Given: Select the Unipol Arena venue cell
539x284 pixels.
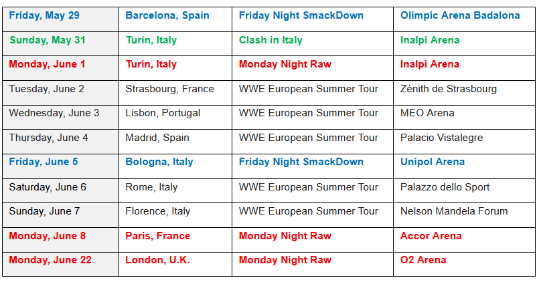Looking at the screenshot, I should click(433, 162).
